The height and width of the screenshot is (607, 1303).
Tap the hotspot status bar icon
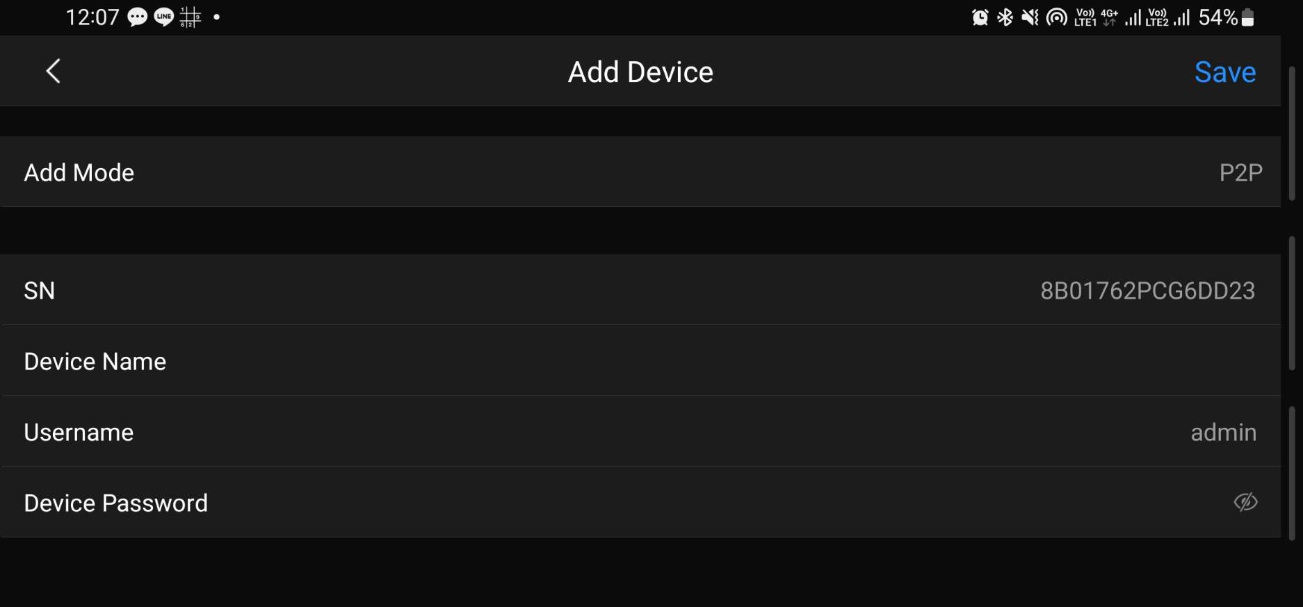coord(1057,17)
